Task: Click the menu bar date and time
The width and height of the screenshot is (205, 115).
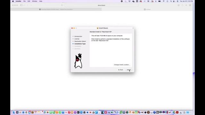Action: (186, 1)
